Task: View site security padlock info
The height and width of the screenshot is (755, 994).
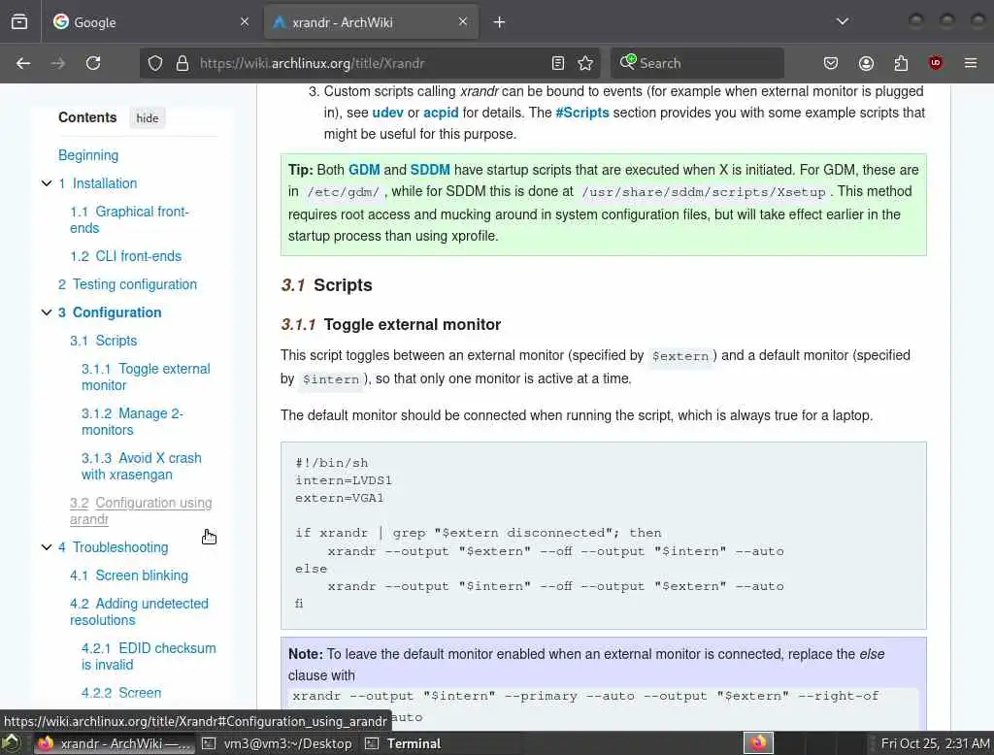Action: (x=182, y=63)
